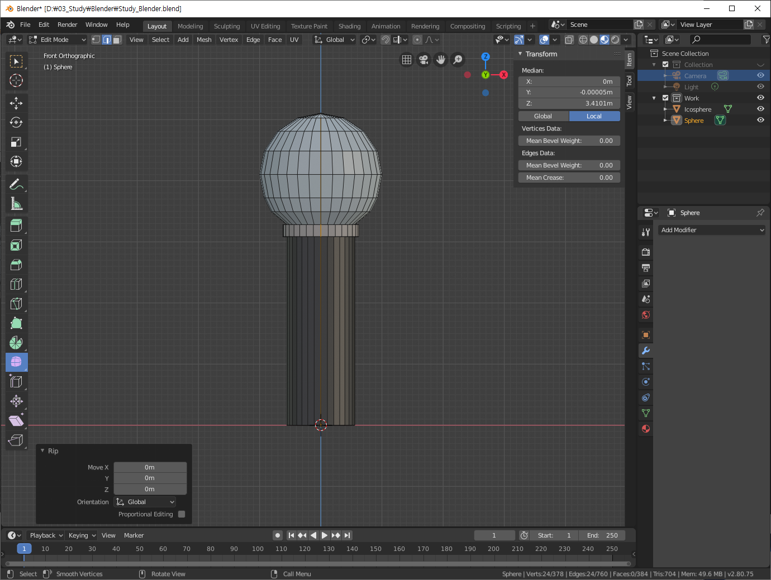Viewport: 771px width, 580px height.
Task: Adjust the Mean Crease slider
Action: pyautogui.click(x=569, y=178)
